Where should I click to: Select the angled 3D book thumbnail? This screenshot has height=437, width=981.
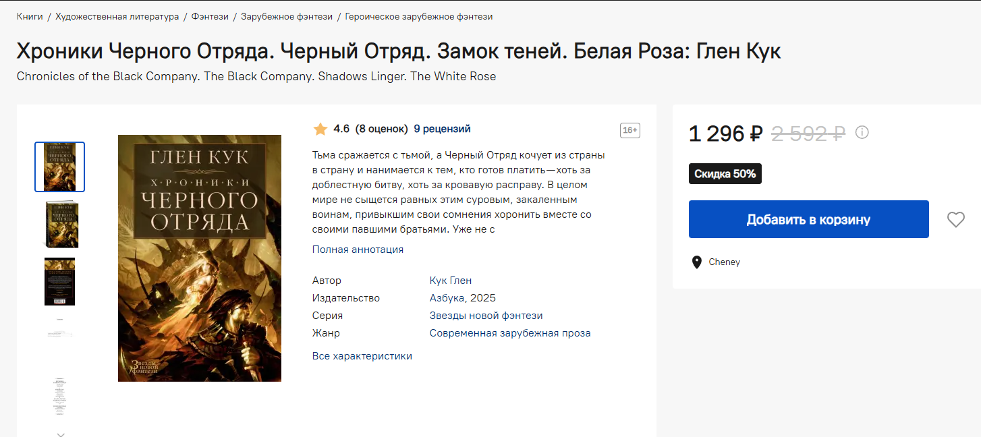click(x=60, y=225)
